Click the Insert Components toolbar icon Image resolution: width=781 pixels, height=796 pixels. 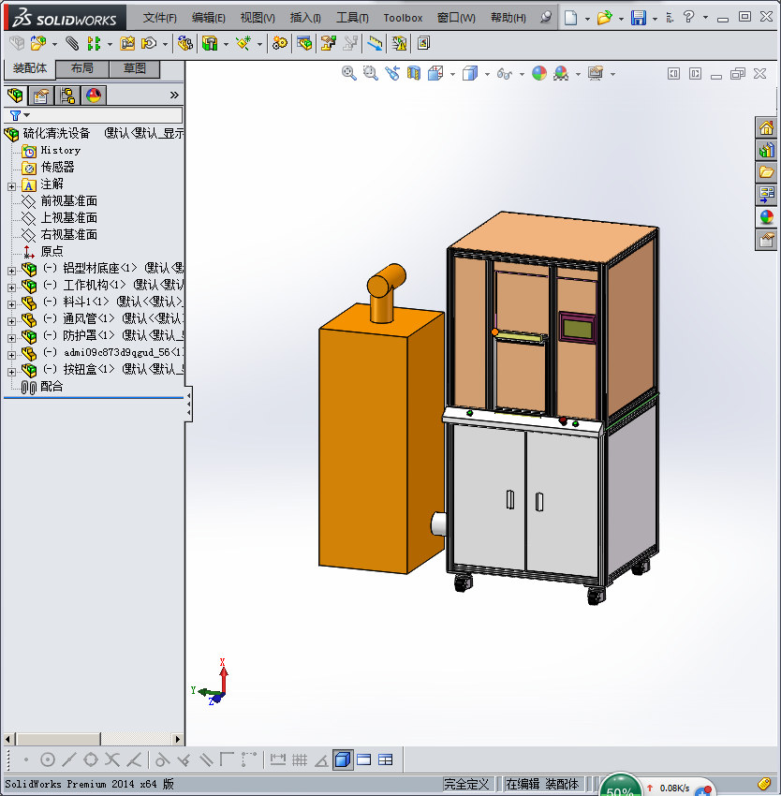pos(38,43)
